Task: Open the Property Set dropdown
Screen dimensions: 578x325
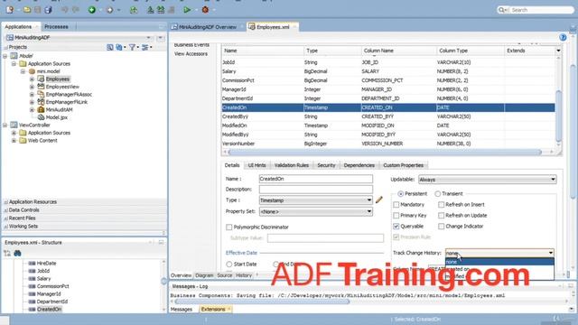Action: pos(315,211)
